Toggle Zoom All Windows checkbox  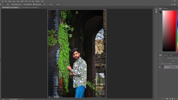23,4
